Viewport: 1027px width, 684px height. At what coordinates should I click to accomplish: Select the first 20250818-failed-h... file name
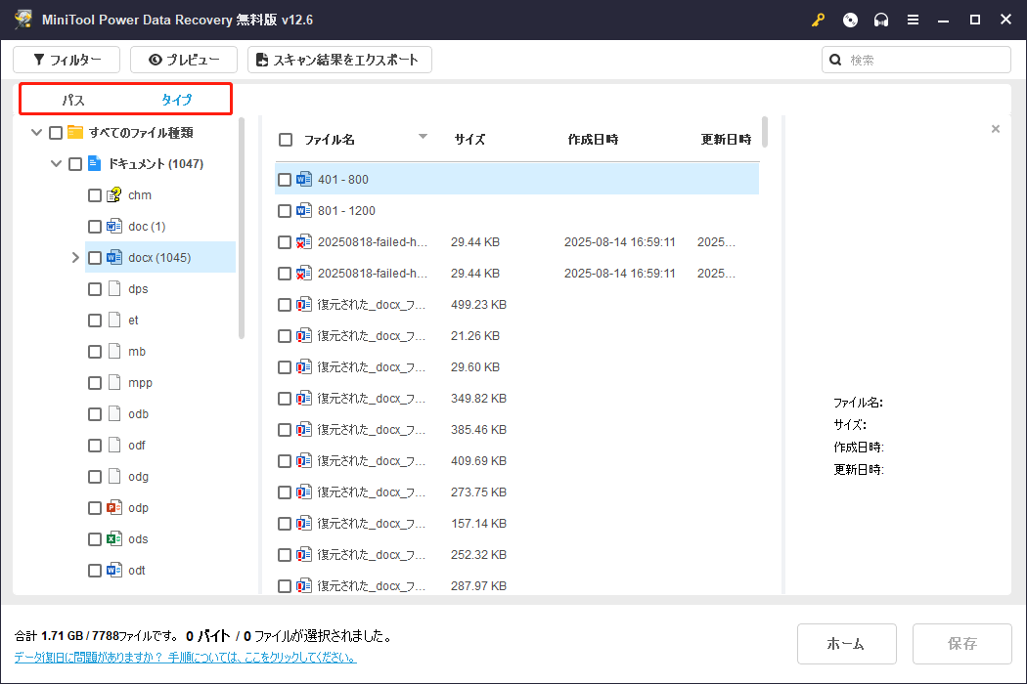pos(373,242)
